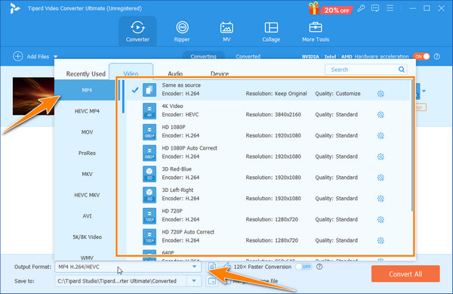453x294 pixels.
Task: Click the search magnifier icon
Action: [402, 70]
